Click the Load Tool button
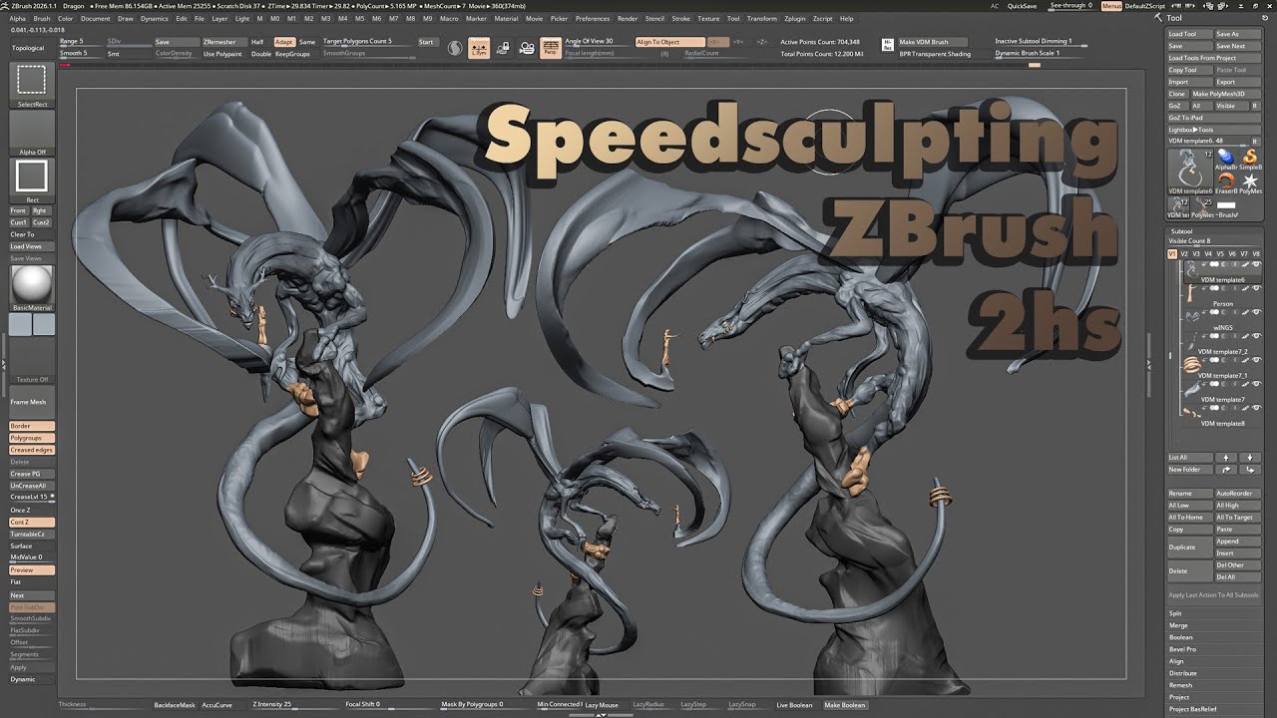The image size is (1277, 718). (1189, 34)
